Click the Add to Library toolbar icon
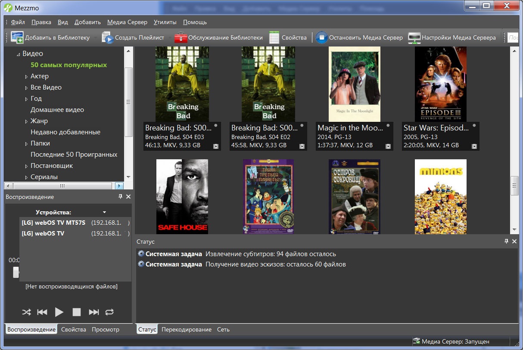The width and height of the screenshot is (523, 350). click(17, 37)
